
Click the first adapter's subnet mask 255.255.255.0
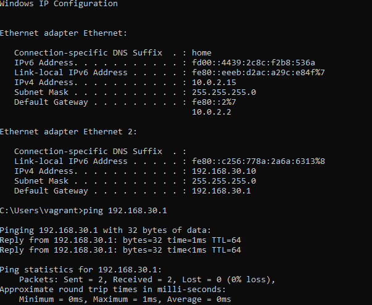(x=224, y=92)
